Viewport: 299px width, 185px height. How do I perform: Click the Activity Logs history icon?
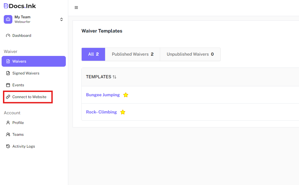point(8,146)
